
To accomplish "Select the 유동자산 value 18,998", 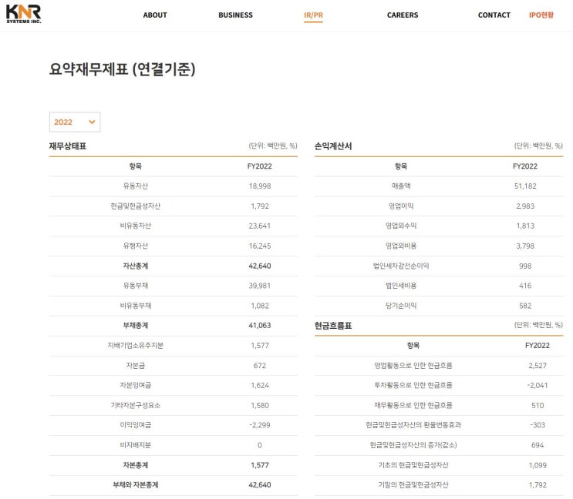I will pyautogui.click(x=260, y=186).
